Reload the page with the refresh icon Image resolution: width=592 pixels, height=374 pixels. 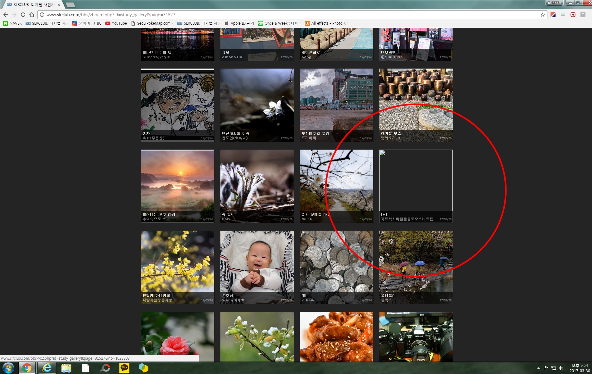[23, 15]
